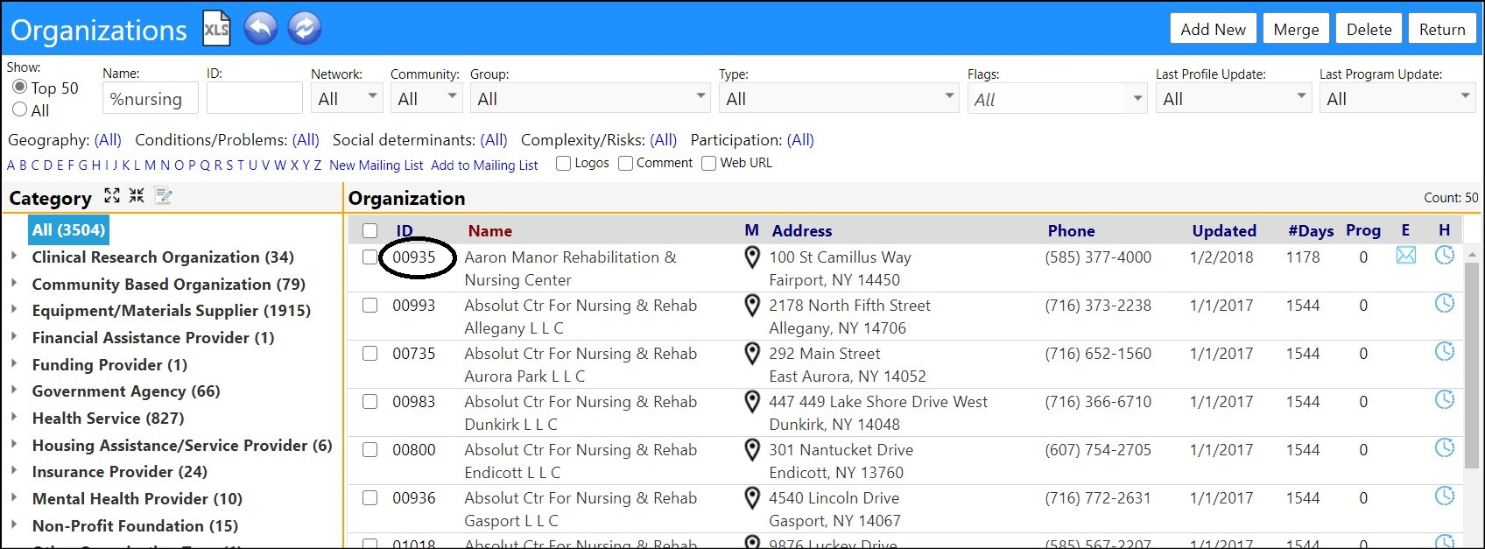This screenshot has height=549, width=1485.
Task: Select All (3504) category
Action: [x=68, y=230]
